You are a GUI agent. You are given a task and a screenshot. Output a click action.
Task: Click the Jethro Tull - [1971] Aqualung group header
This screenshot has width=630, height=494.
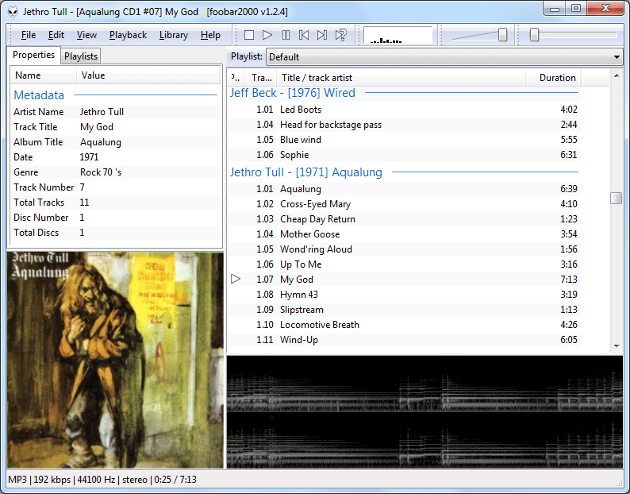pos(404,172)
